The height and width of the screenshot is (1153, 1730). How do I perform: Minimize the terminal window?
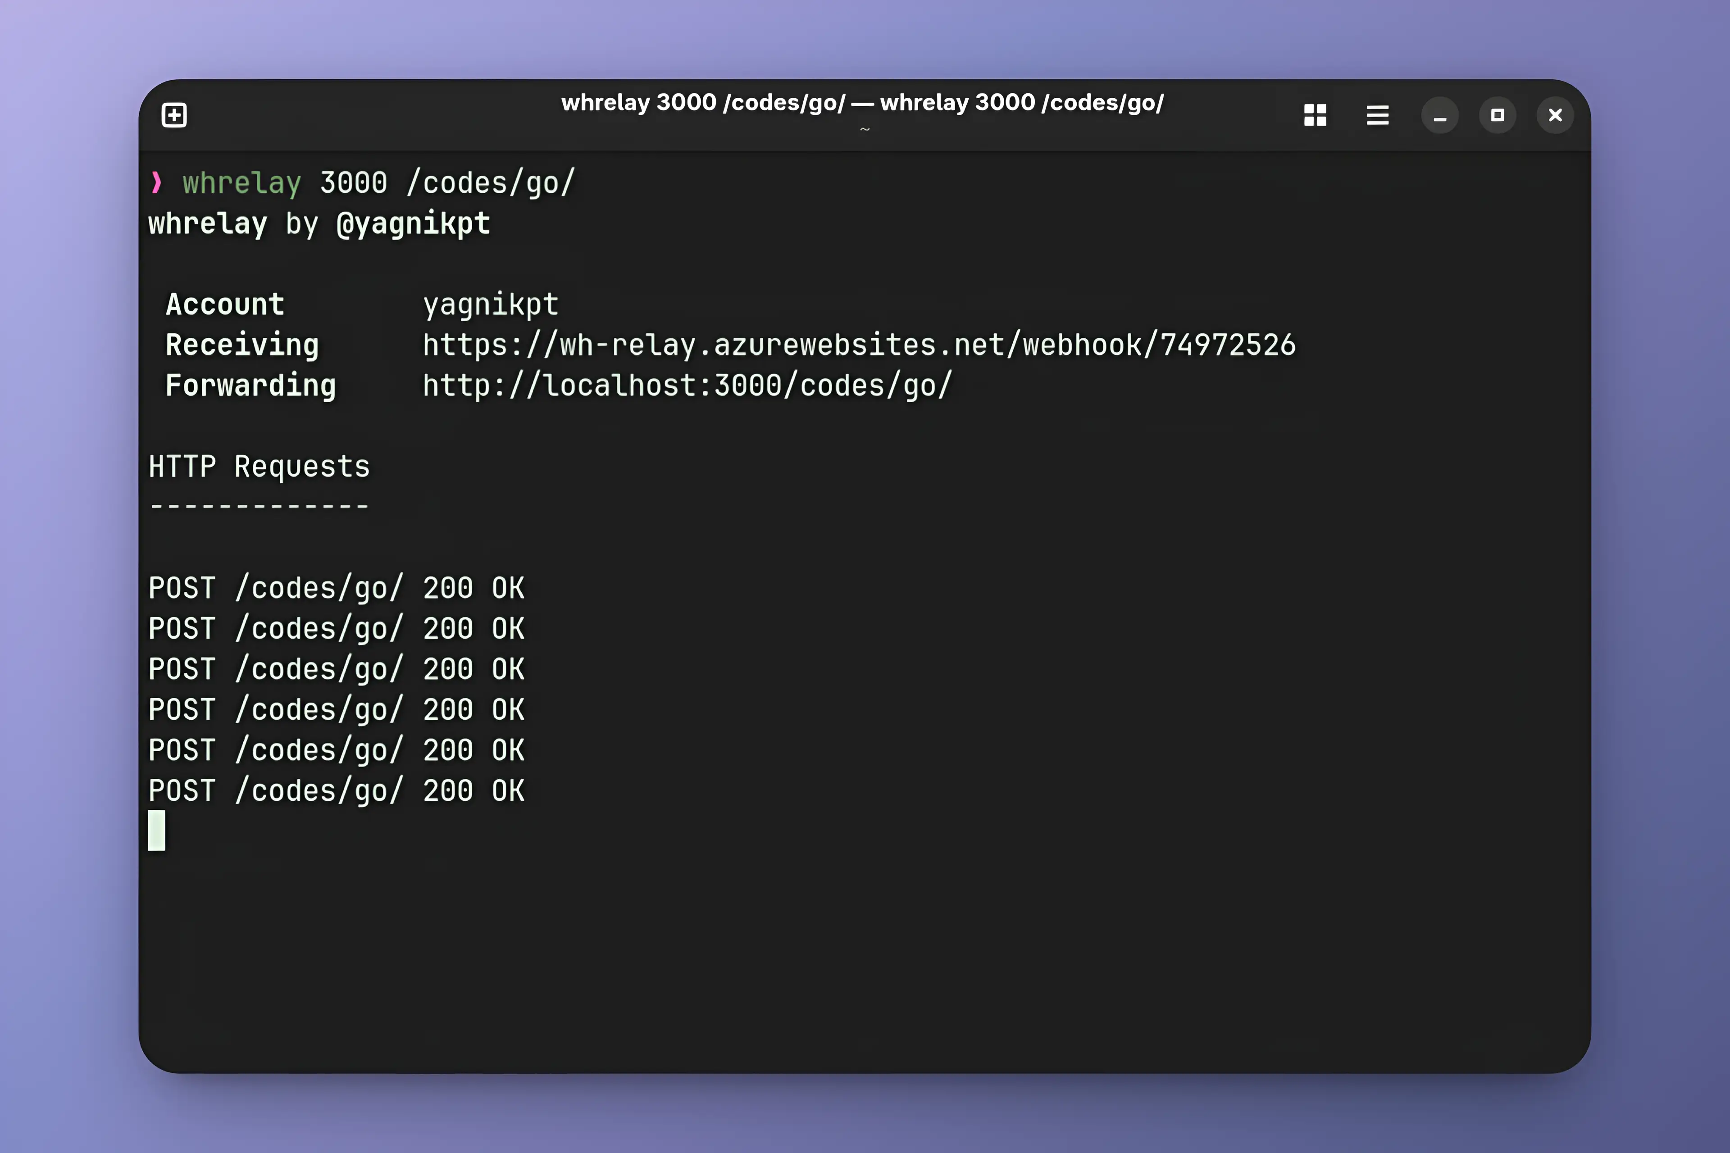pyautogui.click(x=1439, y=115)
